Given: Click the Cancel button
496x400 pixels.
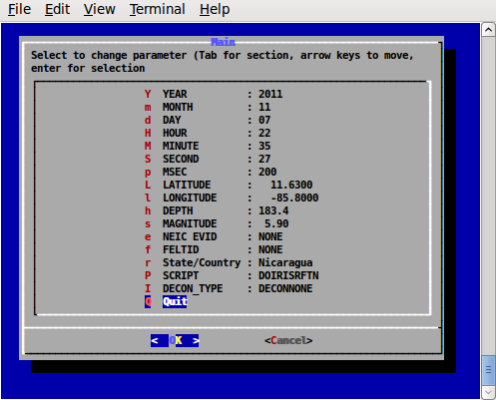Looking at the screenshot, I should tap(288, 340).
